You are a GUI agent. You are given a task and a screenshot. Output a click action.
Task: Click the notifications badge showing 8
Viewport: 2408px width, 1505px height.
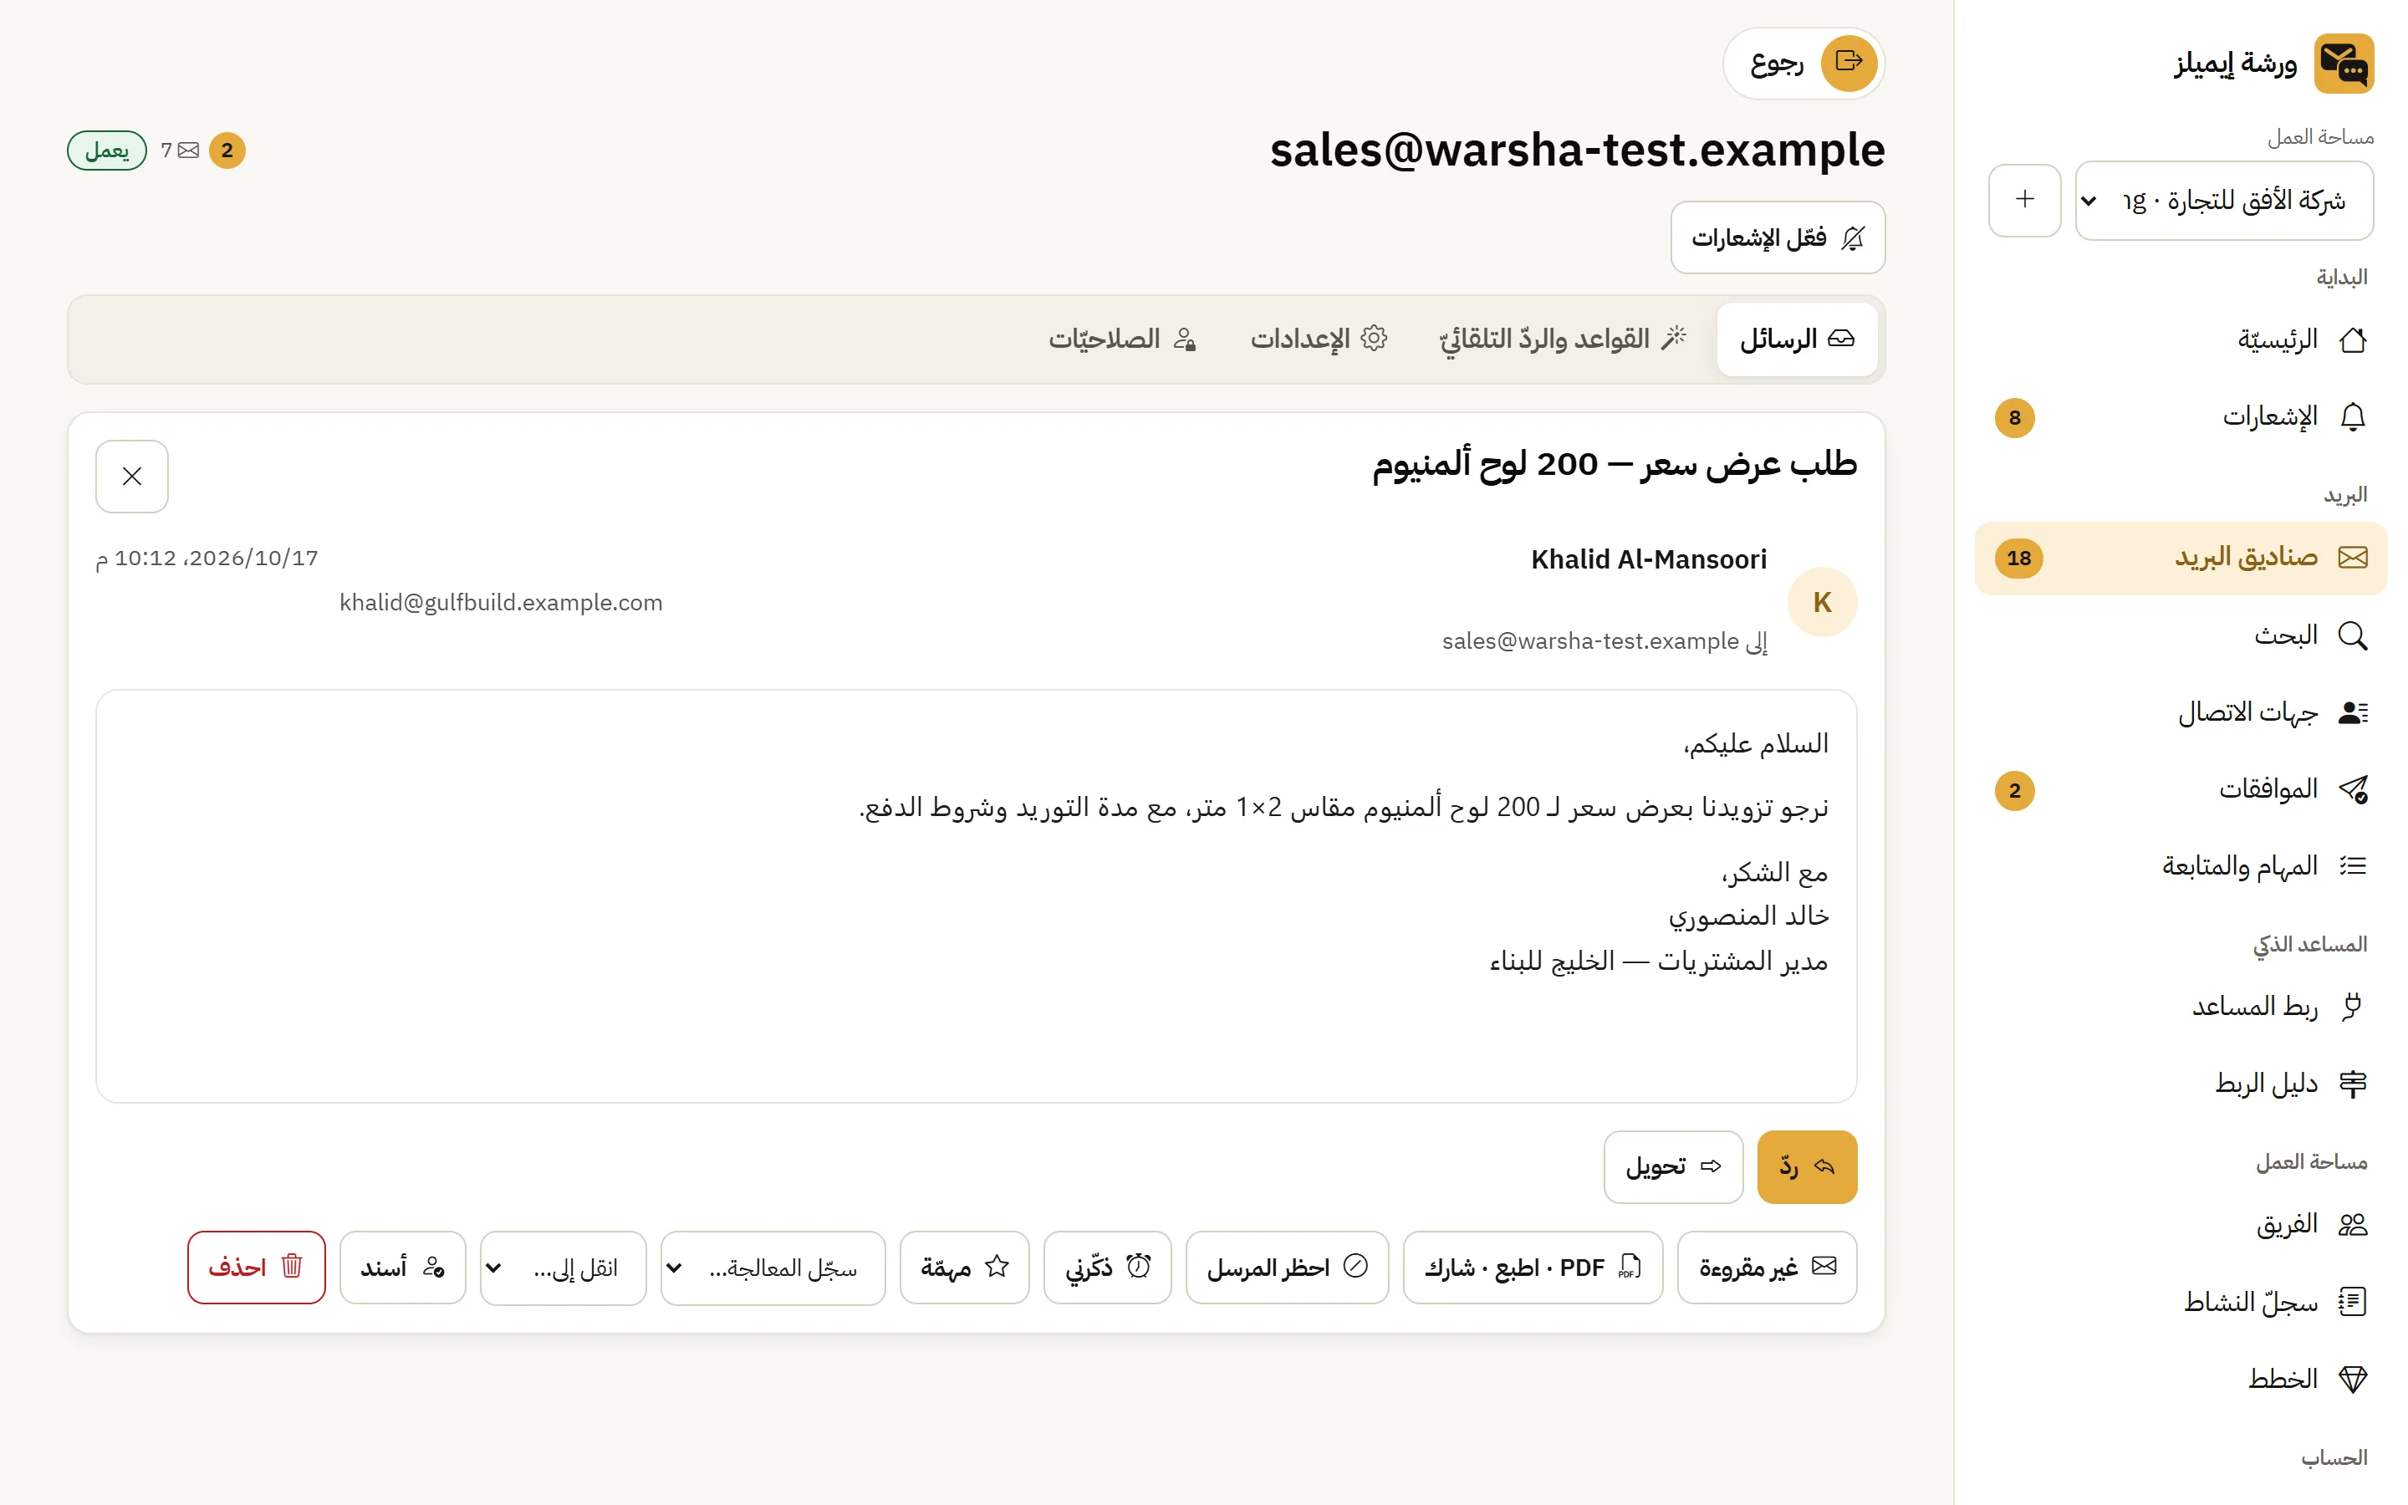[2014, 418]
